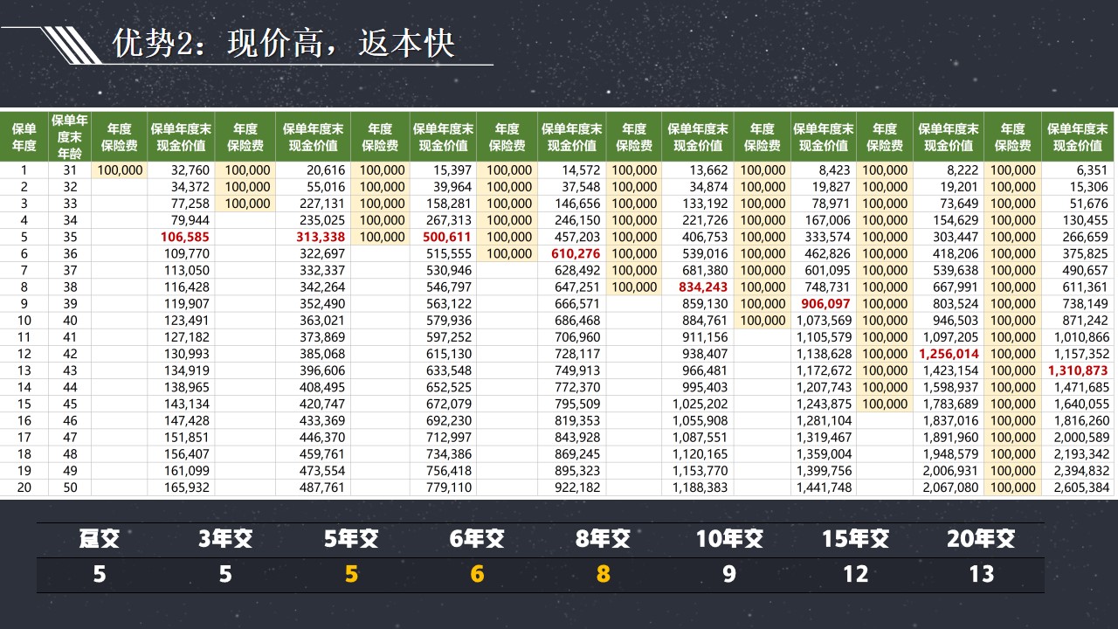Click the 13 under 20年交
This screenshot has height=629, width=1118.
[982, 574]
